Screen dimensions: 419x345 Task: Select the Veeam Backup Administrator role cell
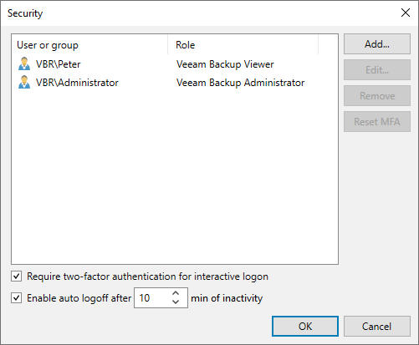[x=240, y=83]
